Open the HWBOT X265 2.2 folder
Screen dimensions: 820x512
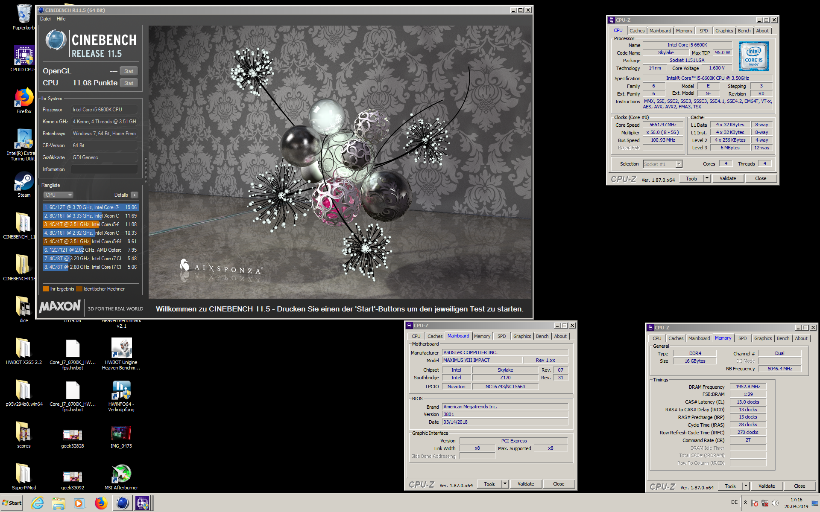pos(24,349)
